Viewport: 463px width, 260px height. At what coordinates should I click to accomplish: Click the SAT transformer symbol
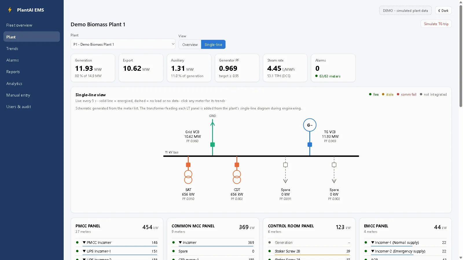click(x=188, y=177)
